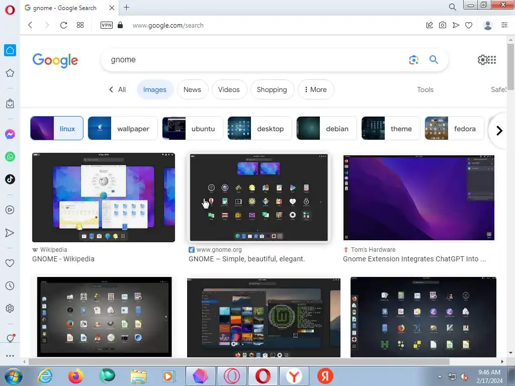Open Messenger in the sidebar
Viewport: 515px width, 386px height.
(10, 134)
